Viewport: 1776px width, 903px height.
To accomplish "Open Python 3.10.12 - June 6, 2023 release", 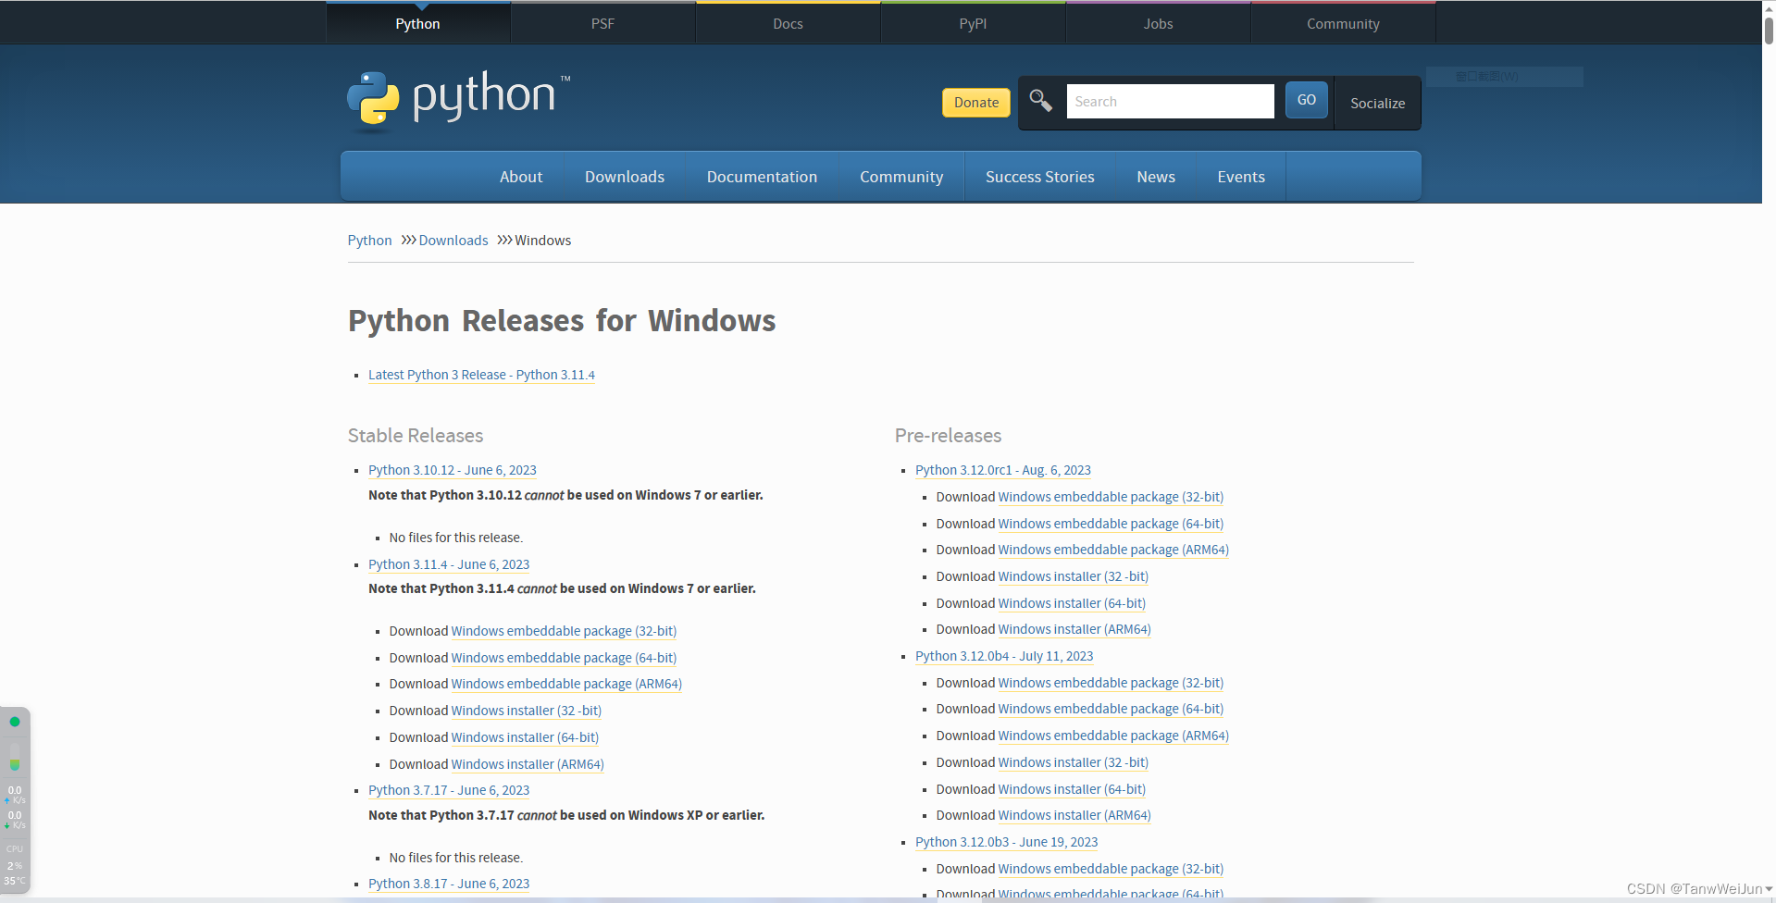I will pyautogui.click(x=453, y=470).
